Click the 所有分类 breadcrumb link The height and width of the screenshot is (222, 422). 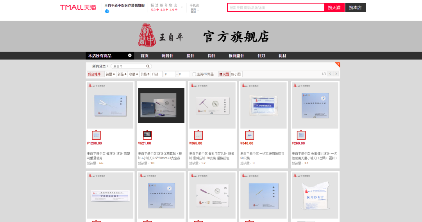(99, 66)
